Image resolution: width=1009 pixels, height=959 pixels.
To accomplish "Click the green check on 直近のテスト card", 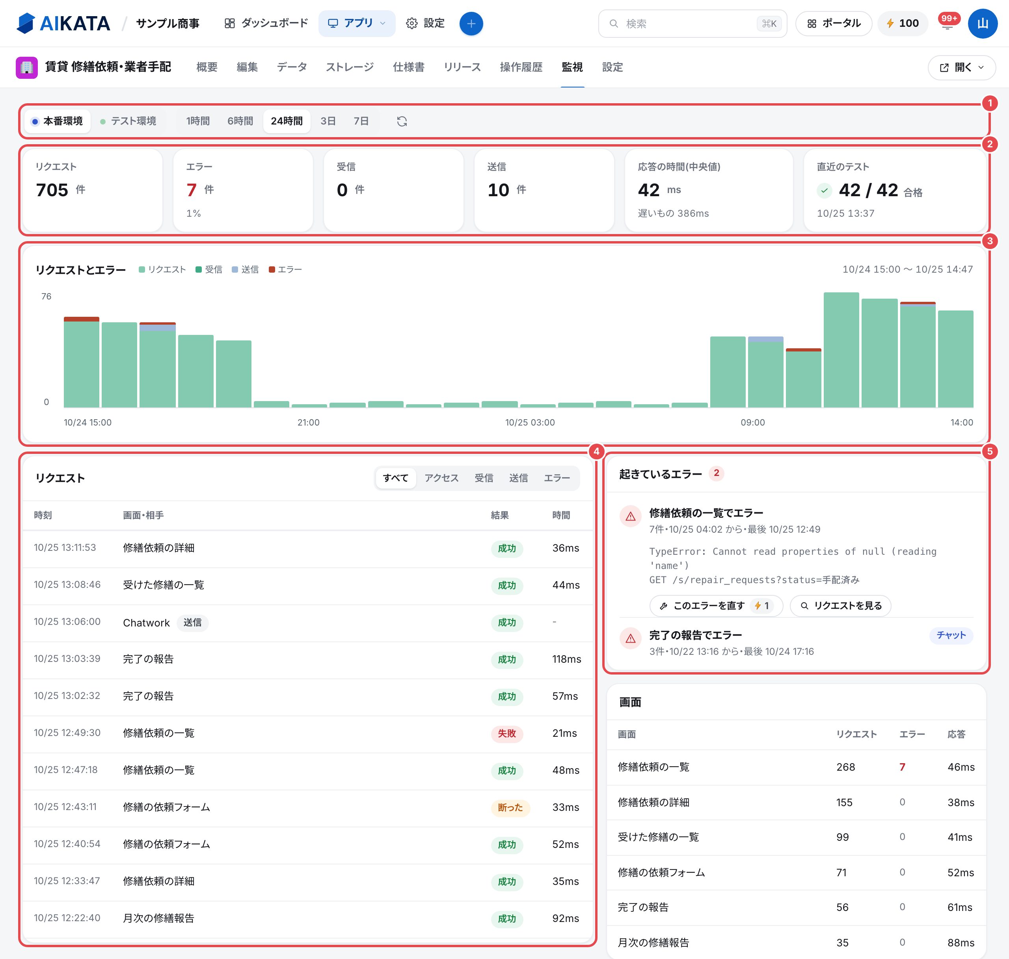I will tap(824, 191).
